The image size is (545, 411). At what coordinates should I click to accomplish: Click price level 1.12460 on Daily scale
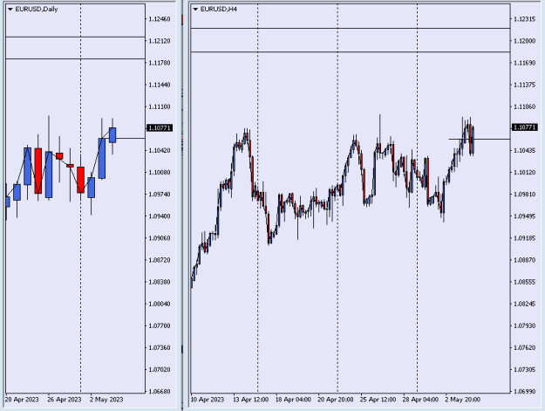[x=160, y=19]
